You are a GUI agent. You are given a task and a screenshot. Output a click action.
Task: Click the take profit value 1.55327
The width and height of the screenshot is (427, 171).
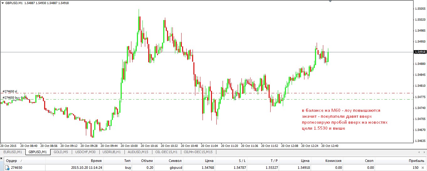[x=271, y=168]
